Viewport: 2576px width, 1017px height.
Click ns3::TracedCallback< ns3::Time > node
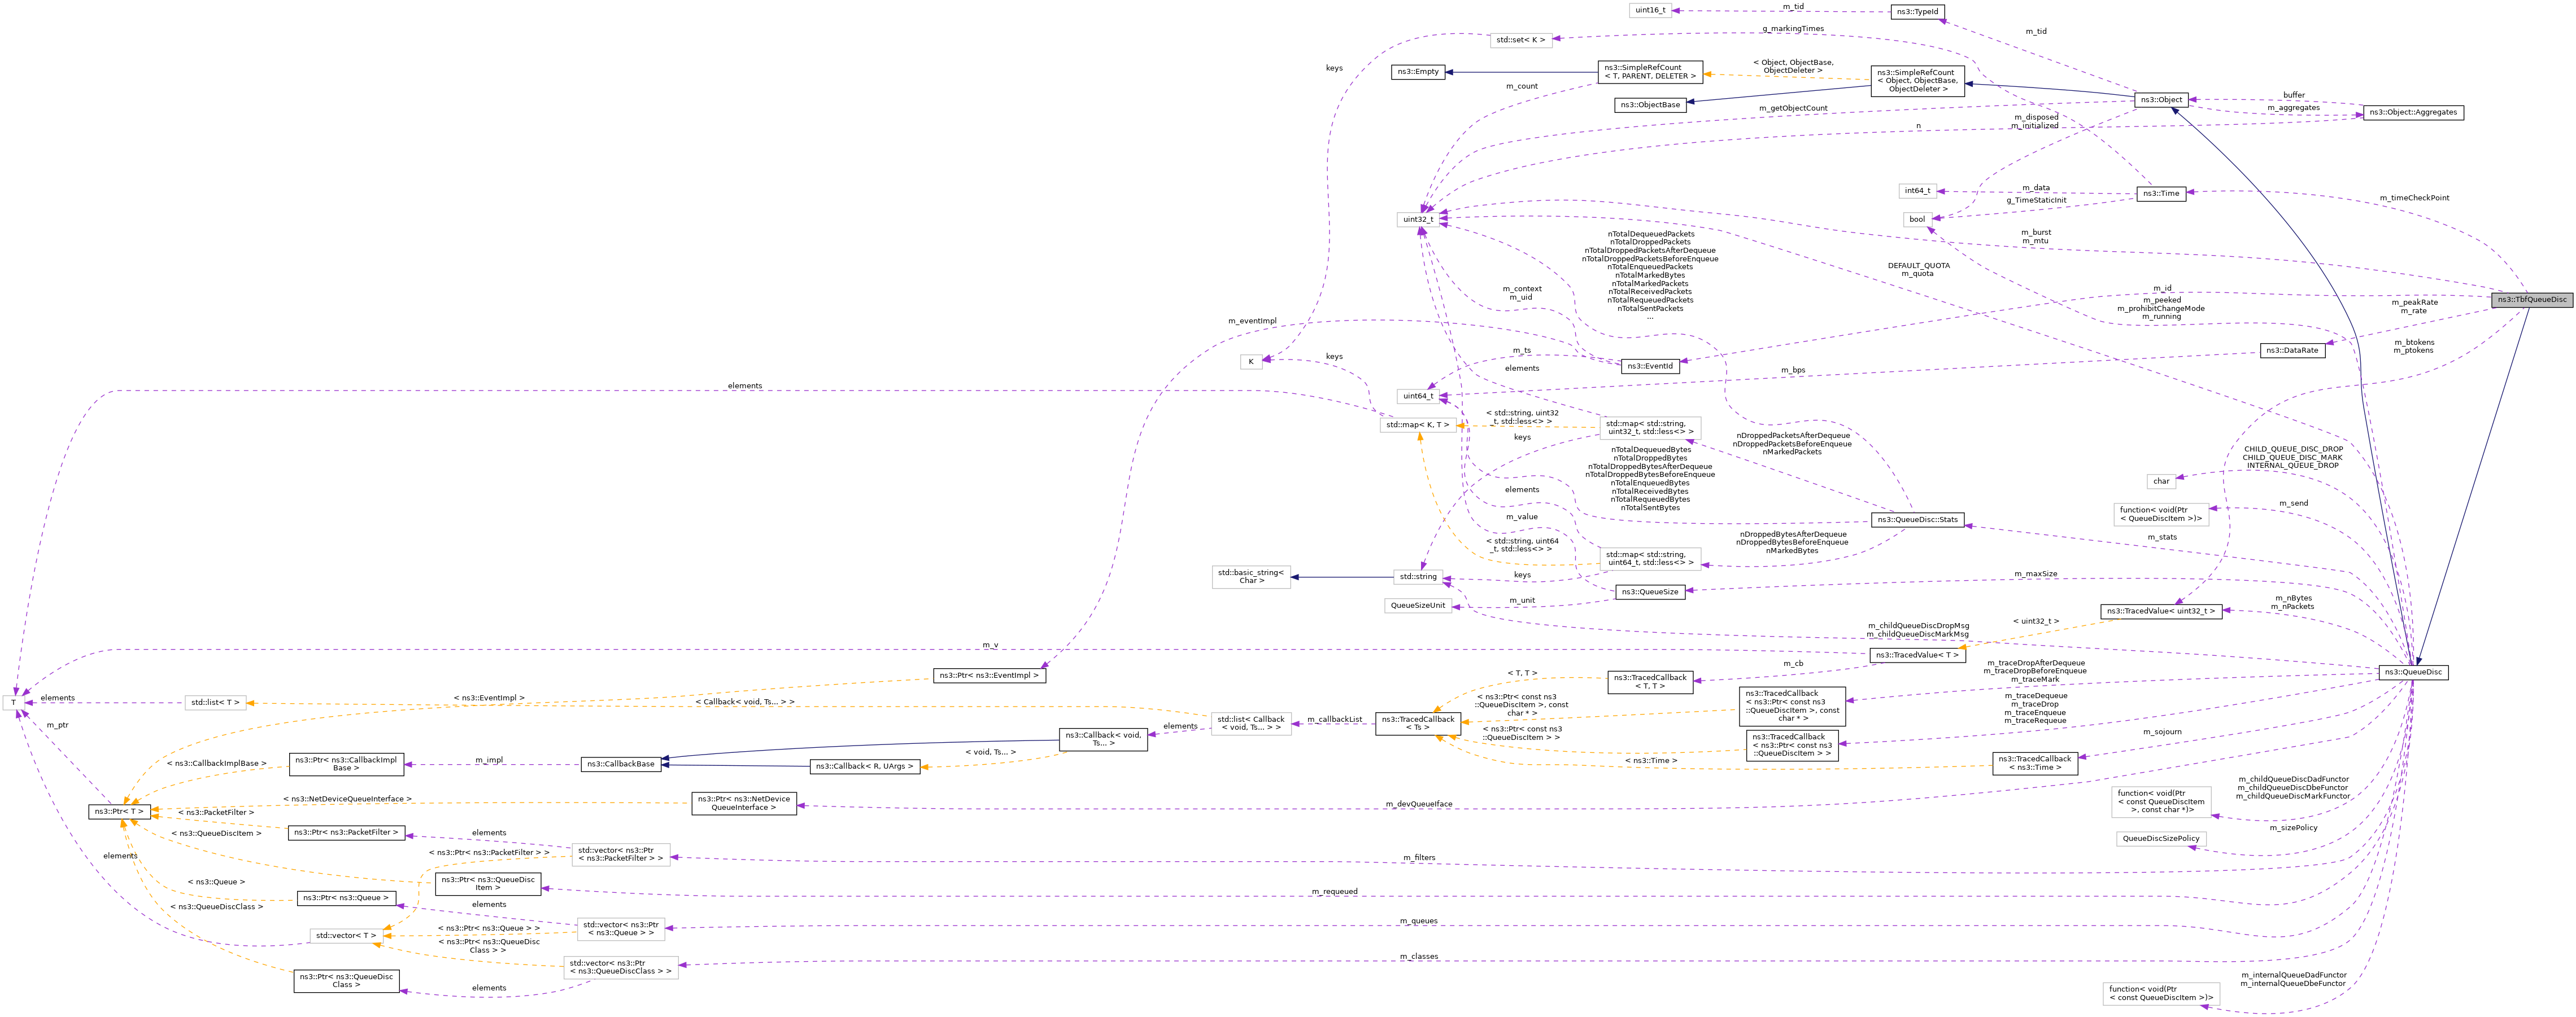2035,763
